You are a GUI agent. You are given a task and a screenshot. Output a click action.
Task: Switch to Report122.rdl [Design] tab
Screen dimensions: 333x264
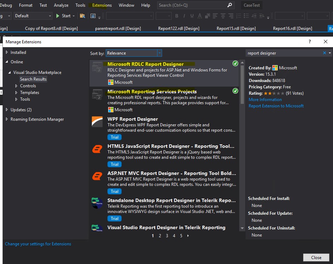tap(179, 29)
